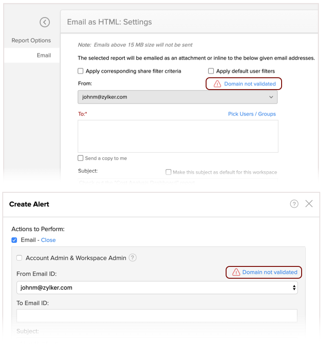Enable Make this subject as default
Image resolution: width=323 pixels, height=346 pixels.
coord(168,172)
